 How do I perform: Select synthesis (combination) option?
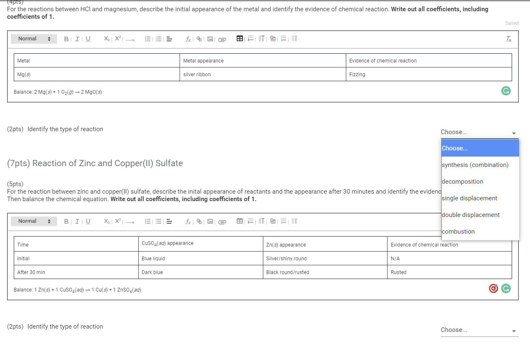(x=480, y=165)
